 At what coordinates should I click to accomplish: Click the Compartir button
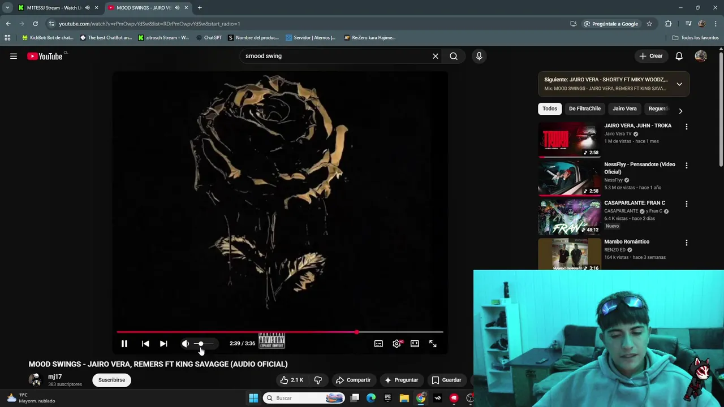tap(354, 380)
